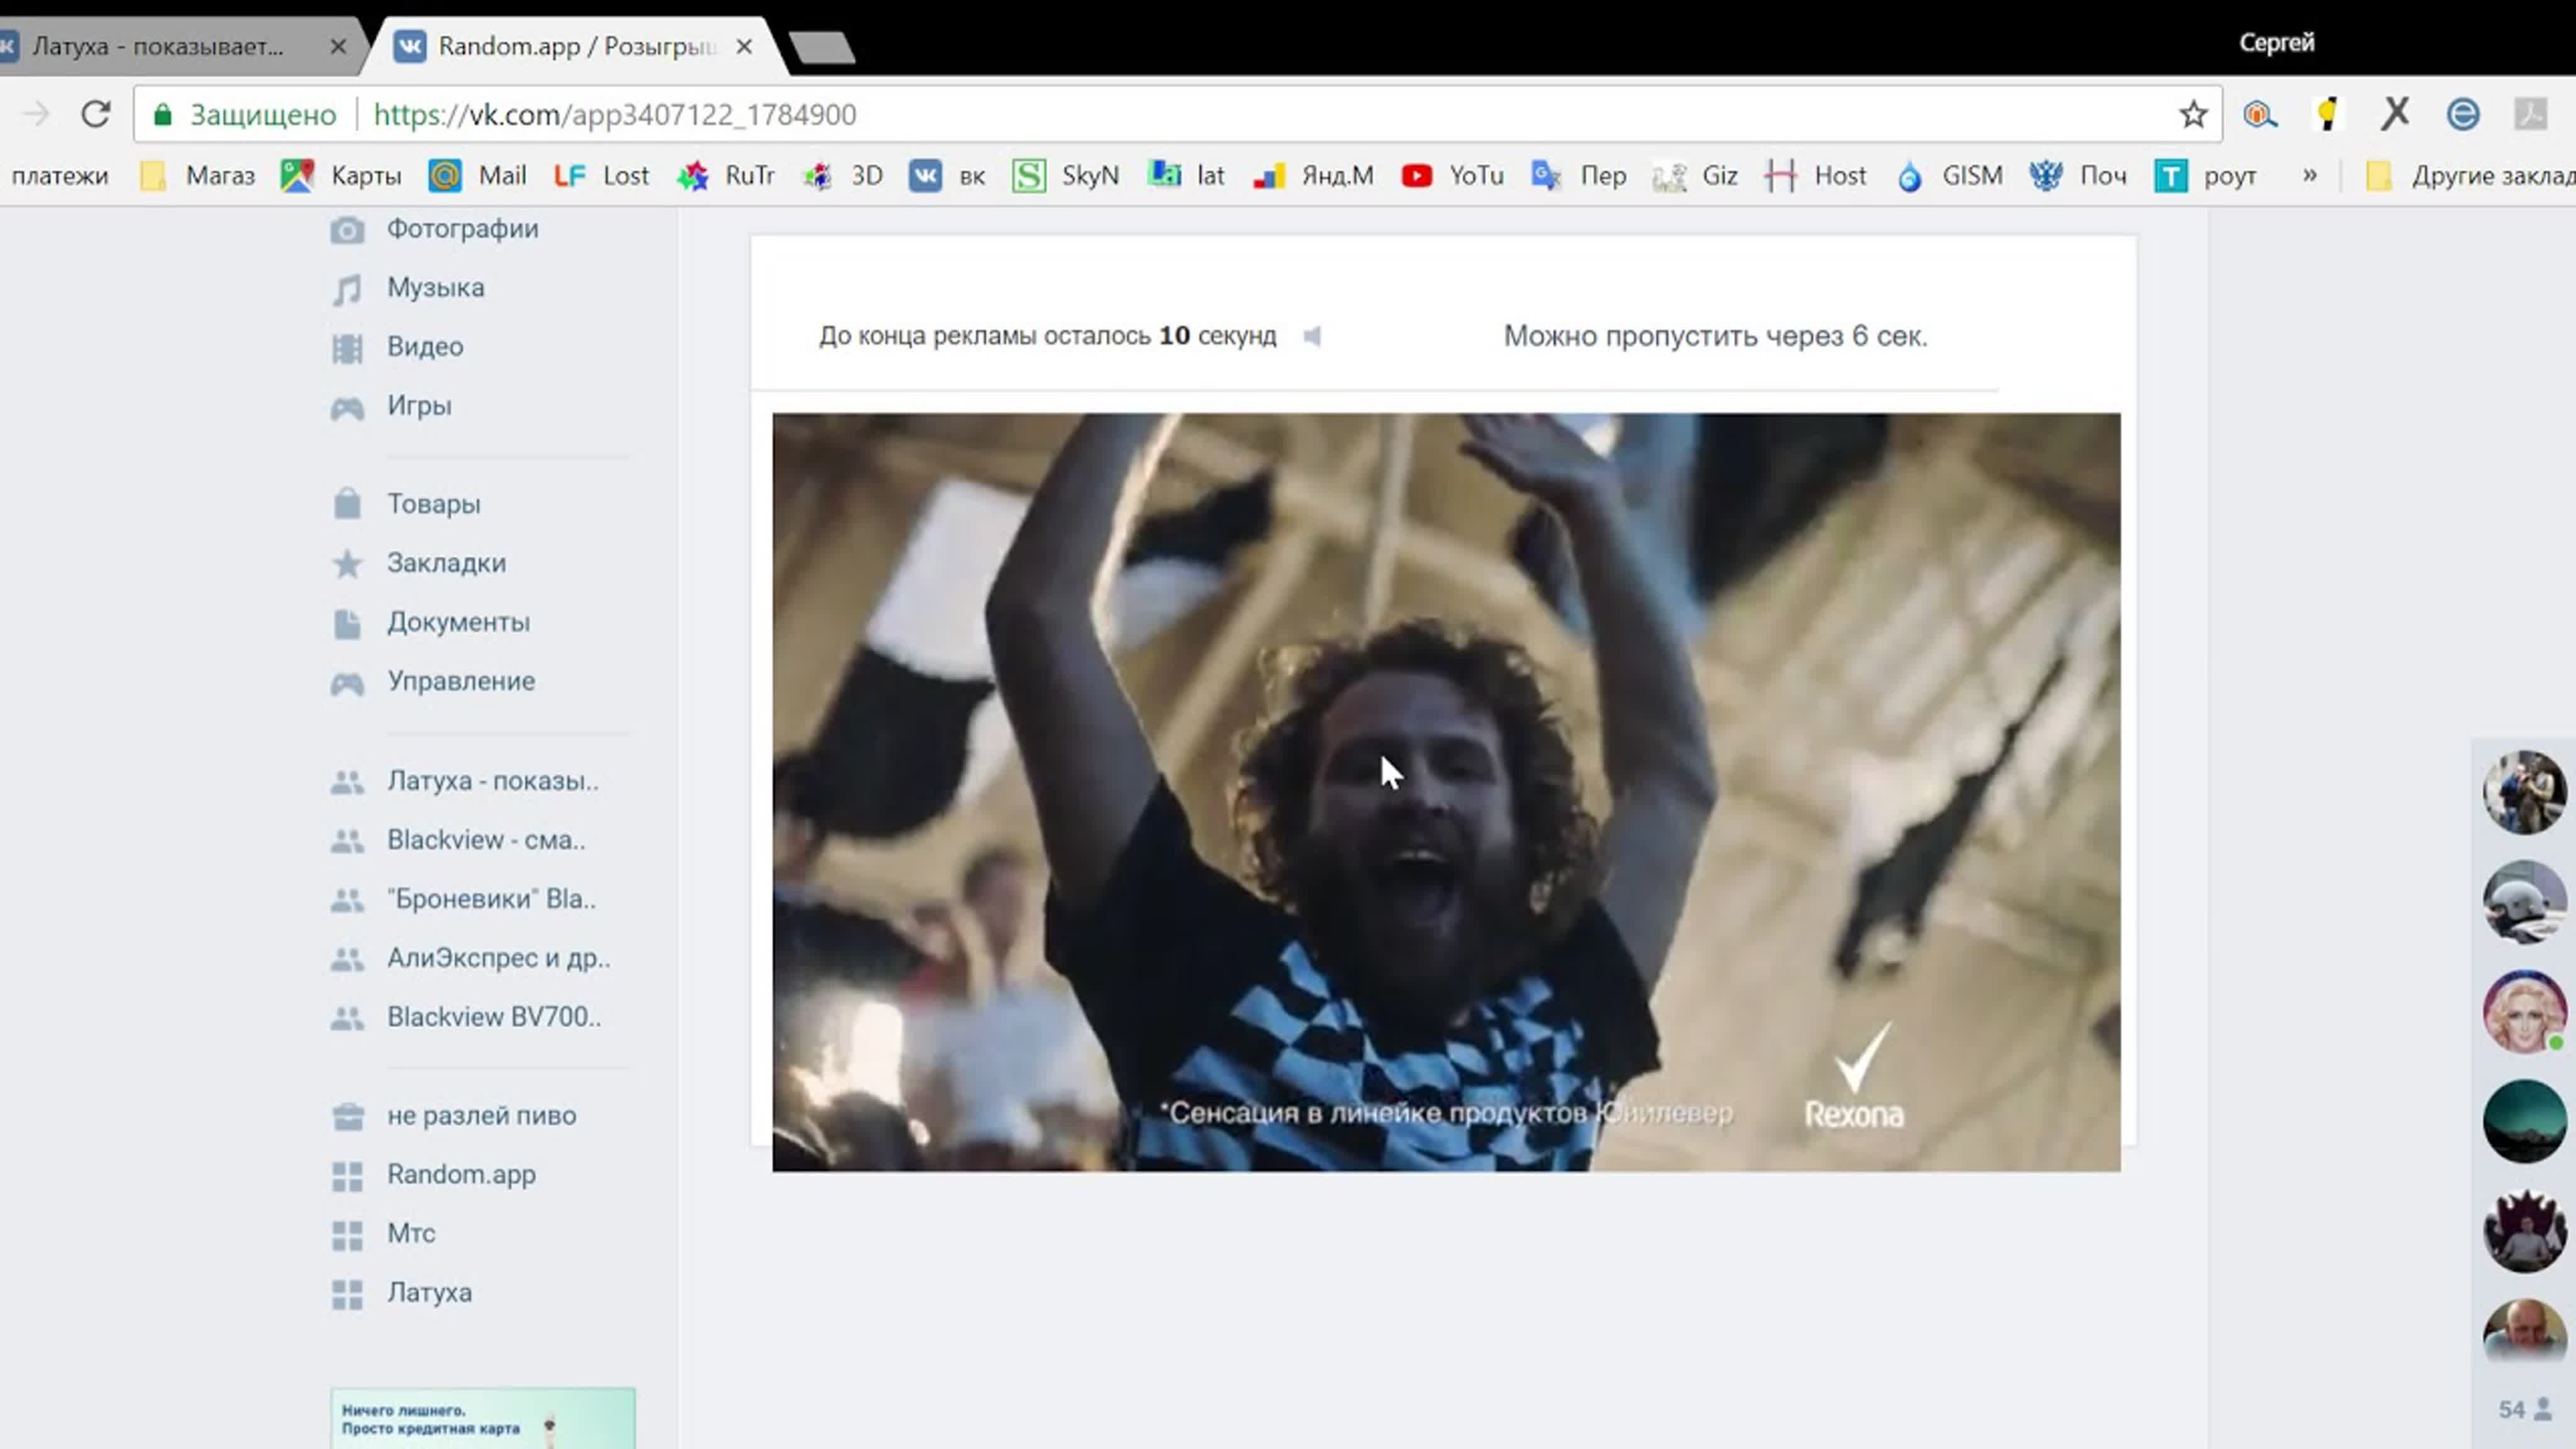The height and width of the screenshot is (1449, 2576).
Task: Open the Мтс app link
Action: (411, 1234)
